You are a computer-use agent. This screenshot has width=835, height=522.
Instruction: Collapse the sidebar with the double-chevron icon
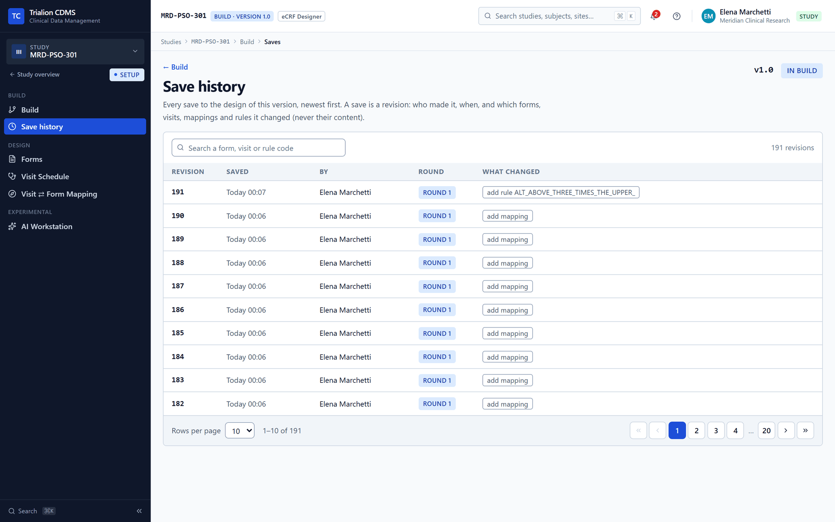click(139, 511)
